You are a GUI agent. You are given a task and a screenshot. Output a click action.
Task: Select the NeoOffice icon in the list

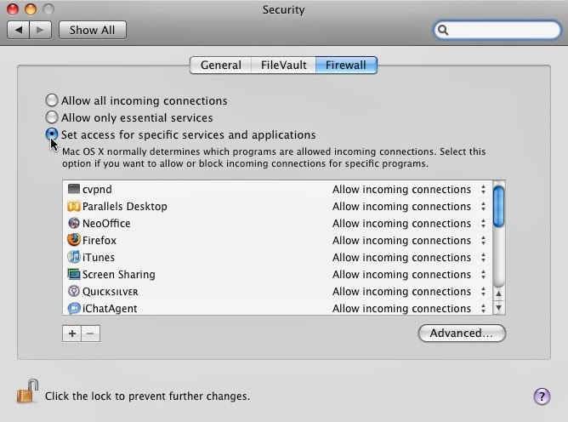[74, 224]
